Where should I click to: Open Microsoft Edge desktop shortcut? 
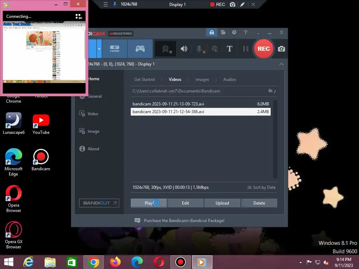(x=14, y=162)
